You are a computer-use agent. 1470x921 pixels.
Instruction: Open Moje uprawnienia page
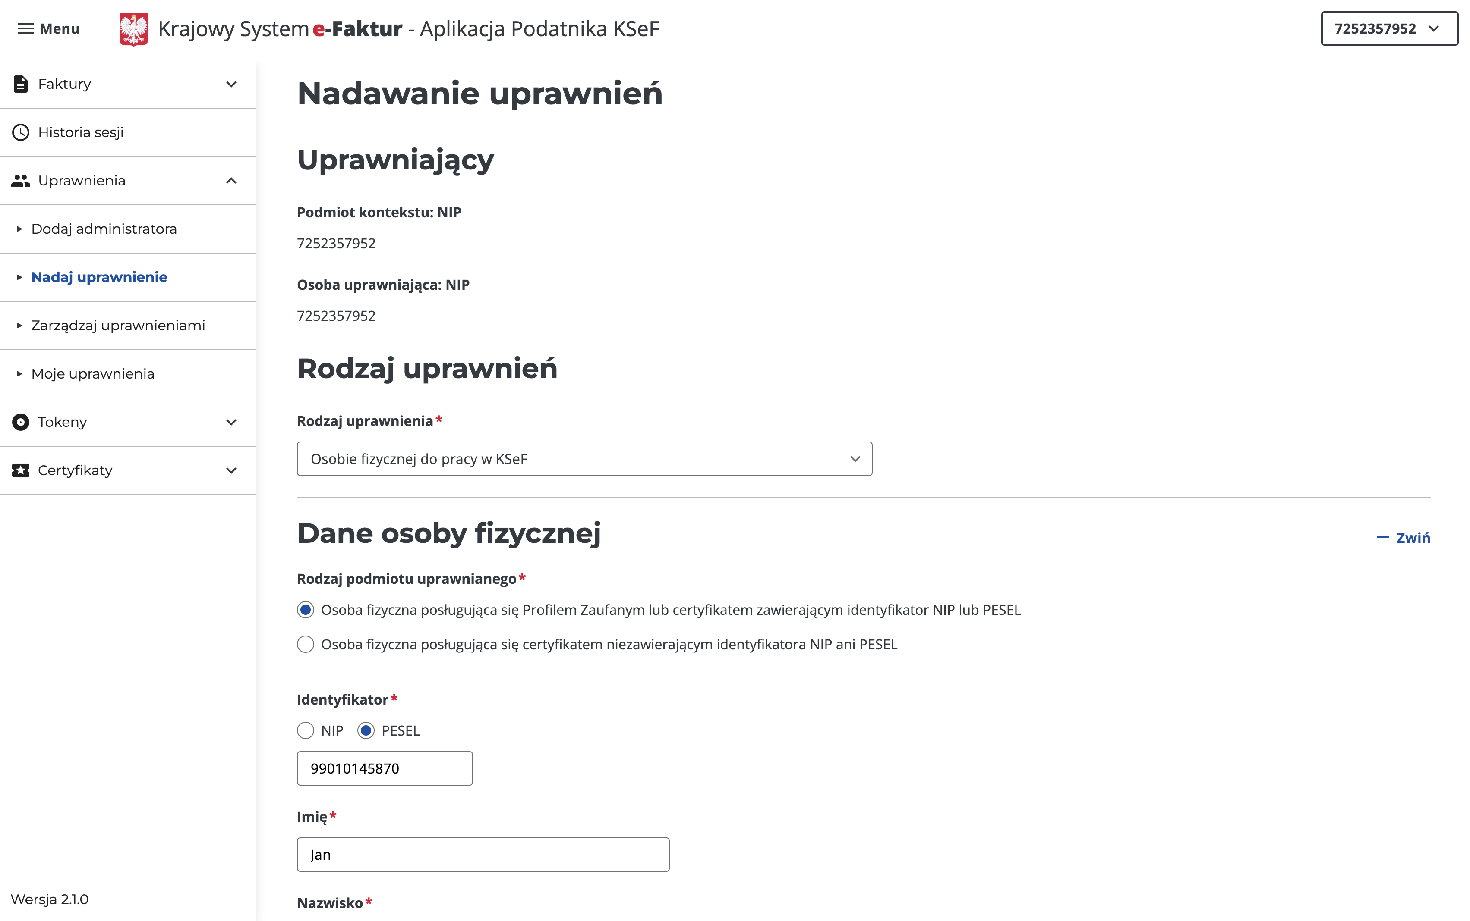coord(93,373)
